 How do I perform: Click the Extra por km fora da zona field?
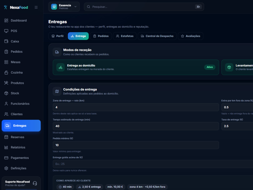pyautogui.click(x=237, y=107)
